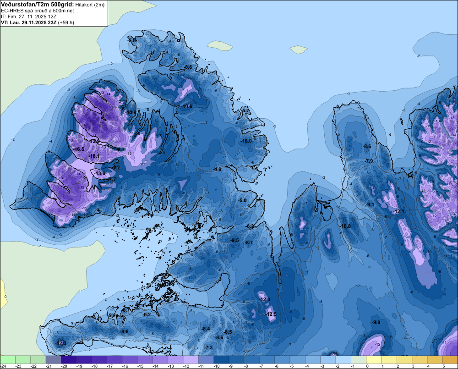Click the green legend swatch between -24 and -23

[8, 359]
